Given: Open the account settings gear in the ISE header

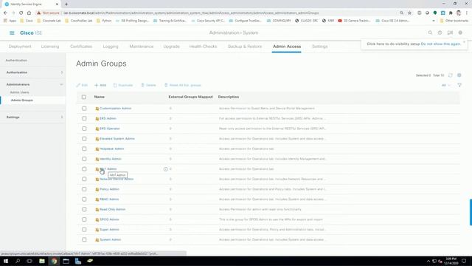Looking at the screenshot, I should pyautogui.click(x=460, y=33).
